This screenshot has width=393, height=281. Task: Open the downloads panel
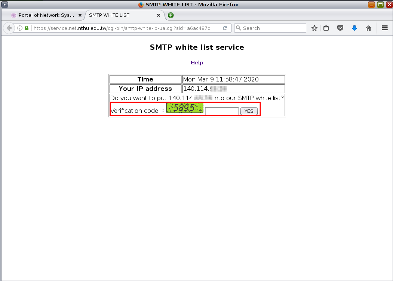pos(354,28)
